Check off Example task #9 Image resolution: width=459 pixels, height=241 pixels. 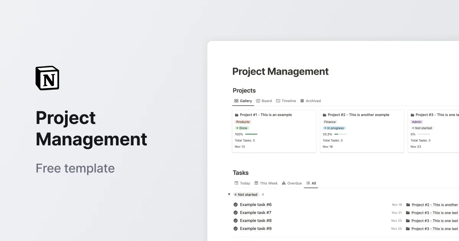pyautogui.click(x=236, y=228)
